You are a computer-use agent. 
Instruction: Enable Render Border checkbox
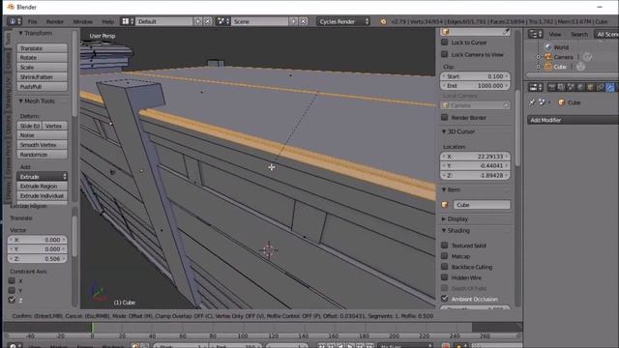coord(445,117)
